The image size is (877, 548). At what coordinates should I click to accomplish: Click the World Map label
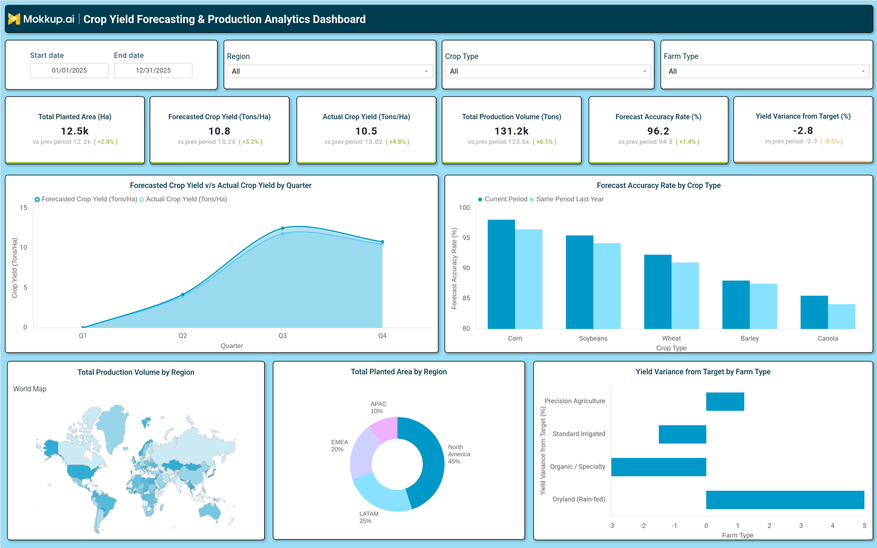tap(30, 389)
